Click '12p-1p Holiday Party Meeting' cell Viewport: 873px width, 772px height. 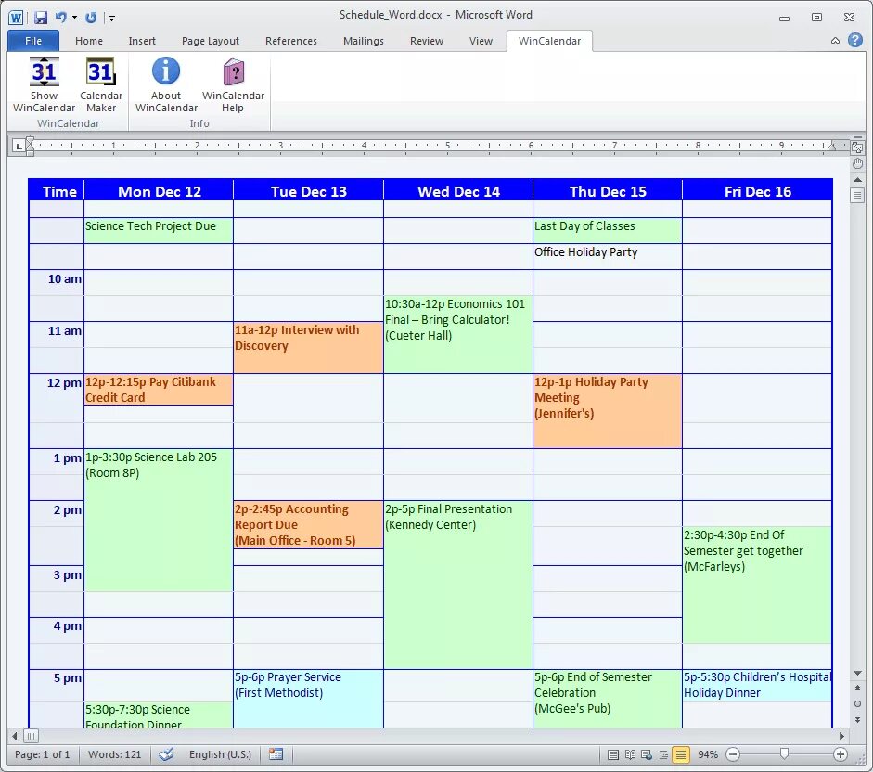click(x=608, y=411)
